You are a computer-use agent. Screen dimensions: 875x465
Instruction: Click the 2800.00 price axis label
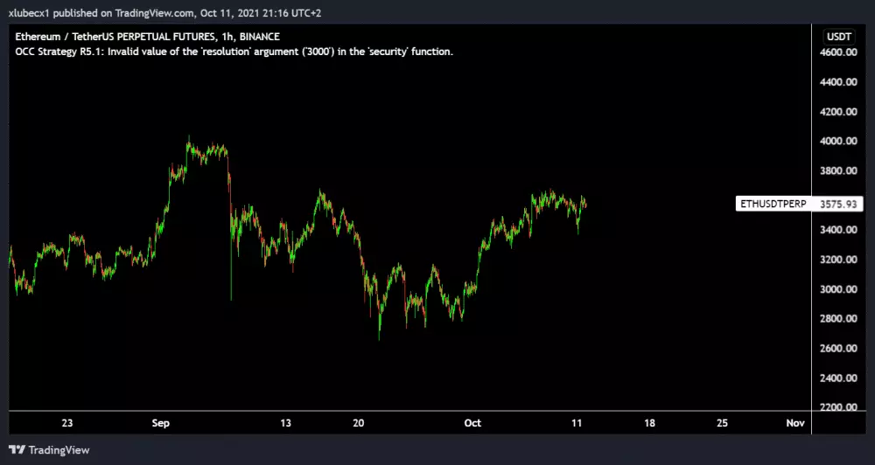point(839,319)
